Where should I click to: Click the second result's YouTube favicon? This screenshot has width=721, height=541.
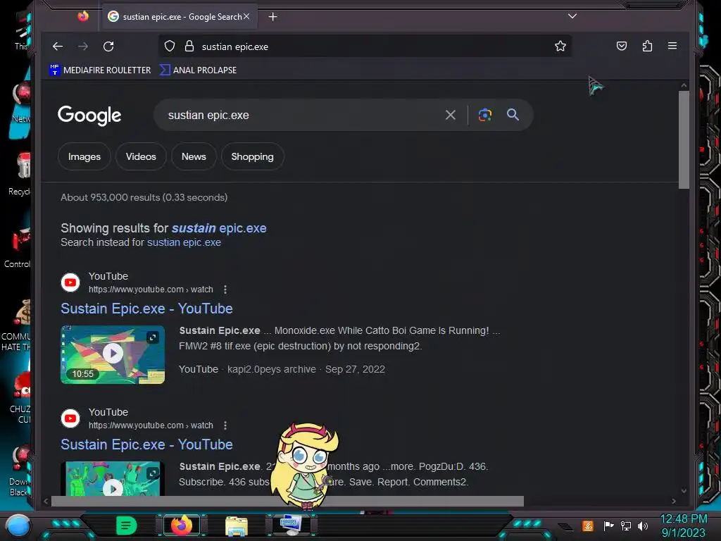pyautogui.click(x=70, y=418)
